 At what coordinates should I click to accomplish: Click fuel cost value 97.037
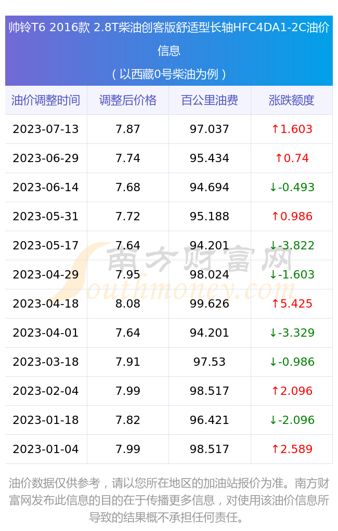tap(210, 129)
